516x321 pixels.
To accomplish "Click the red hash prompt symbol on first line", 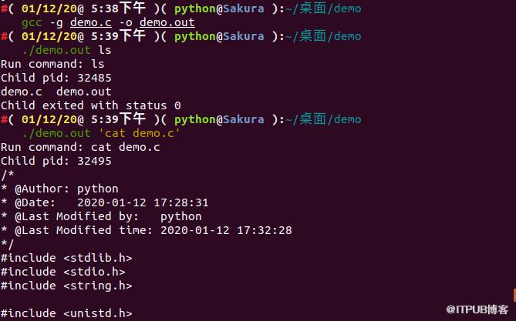I will pos(4,8).
